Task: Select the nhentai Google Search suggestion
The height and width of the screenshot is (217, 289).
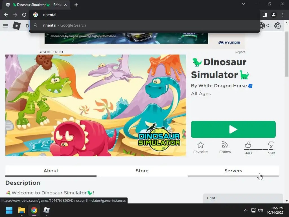Action: (x=144, y=25)
